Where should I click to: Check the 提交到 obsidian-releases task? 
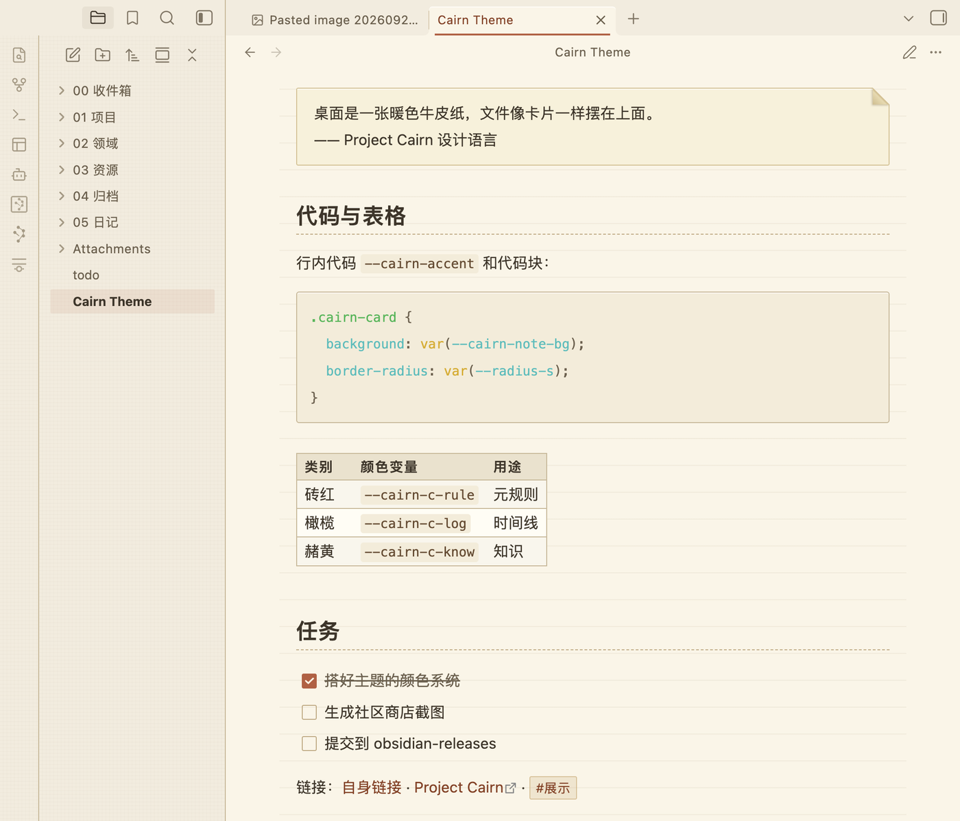309,743
